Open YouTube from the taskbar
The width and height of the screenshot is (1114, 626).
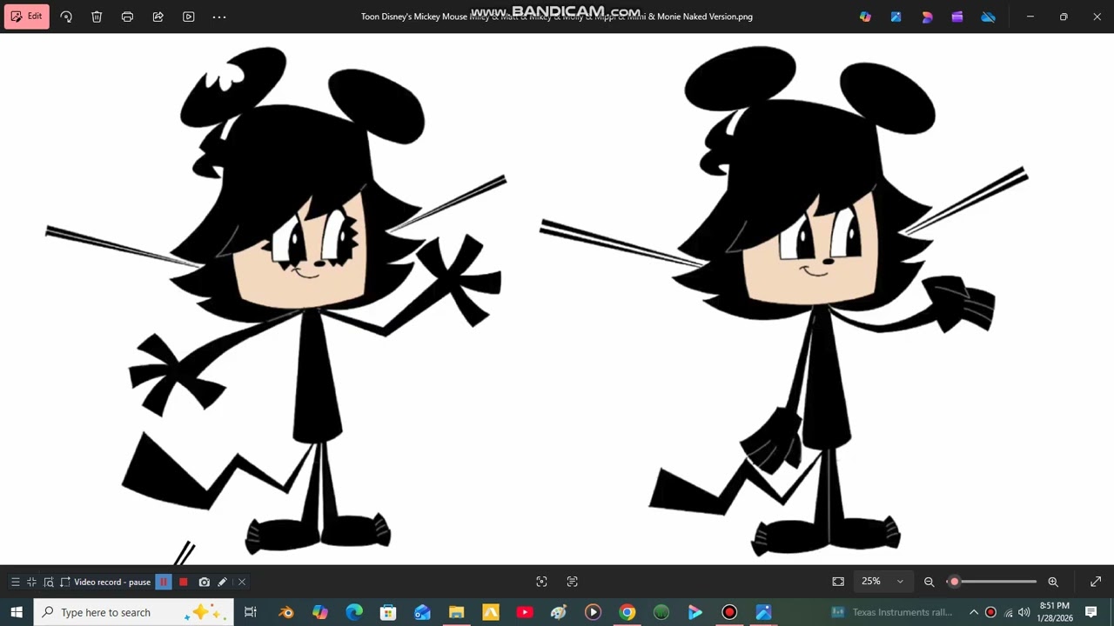pyautogui.click(x=525, y=612)
